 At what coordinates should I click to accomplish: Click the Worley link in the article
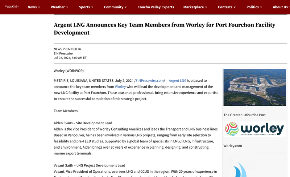tap(120, 87)
